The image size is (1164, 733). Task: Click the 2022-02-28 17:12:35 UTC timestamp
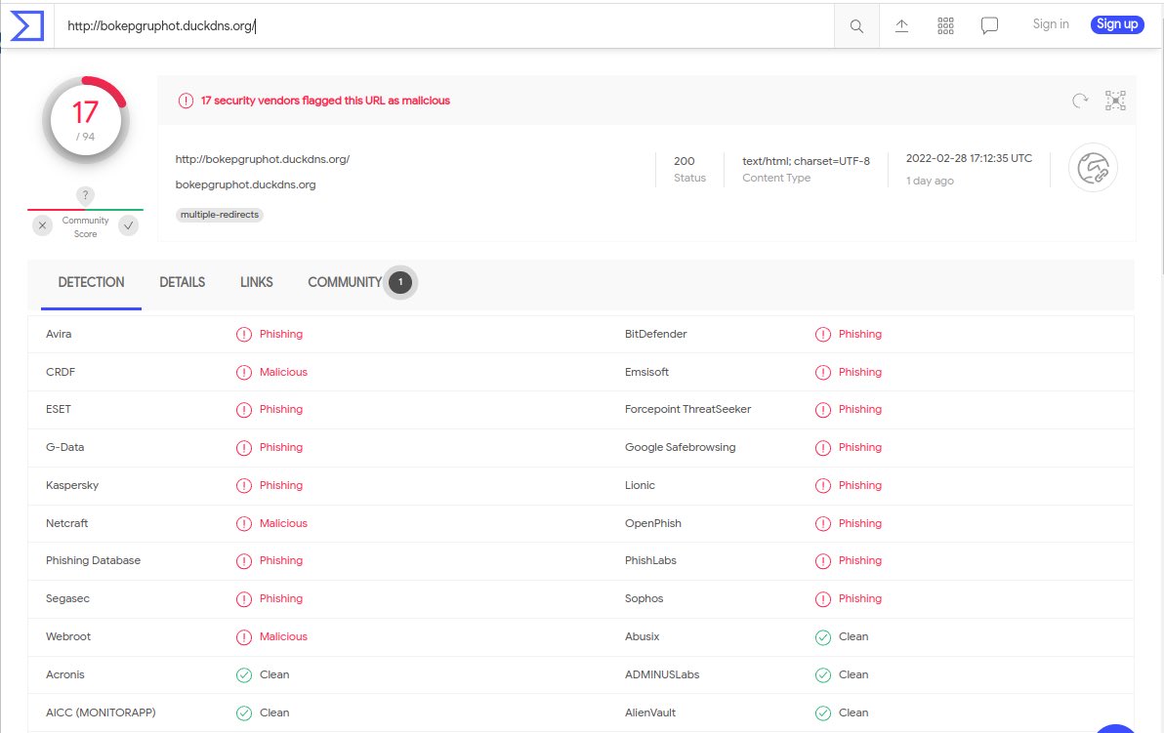[969, 159]
